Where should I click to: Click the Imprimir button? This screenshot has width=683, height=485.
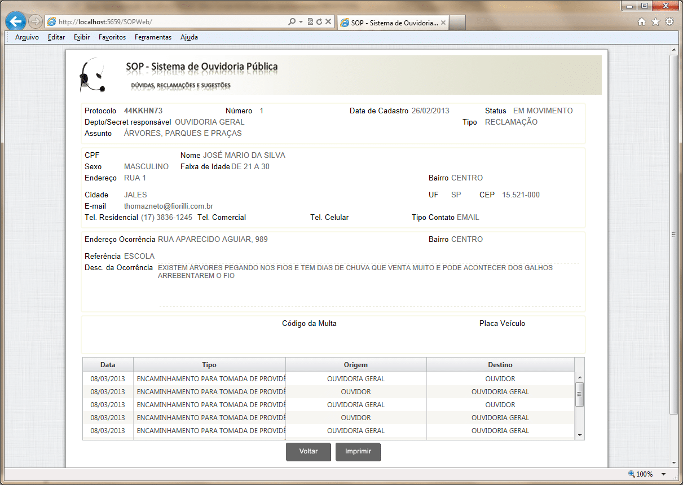point(358,452)
